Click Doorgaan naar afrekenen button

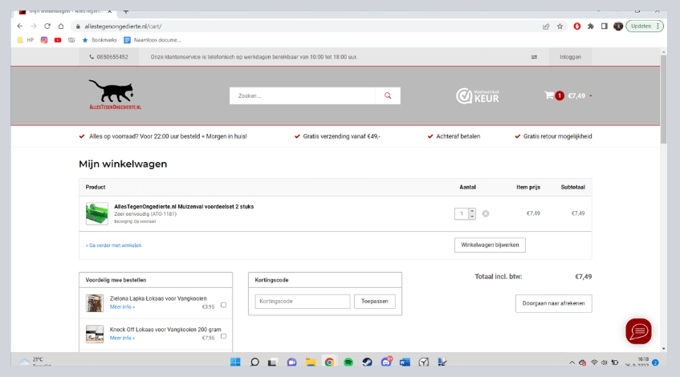tap(553, 303)
